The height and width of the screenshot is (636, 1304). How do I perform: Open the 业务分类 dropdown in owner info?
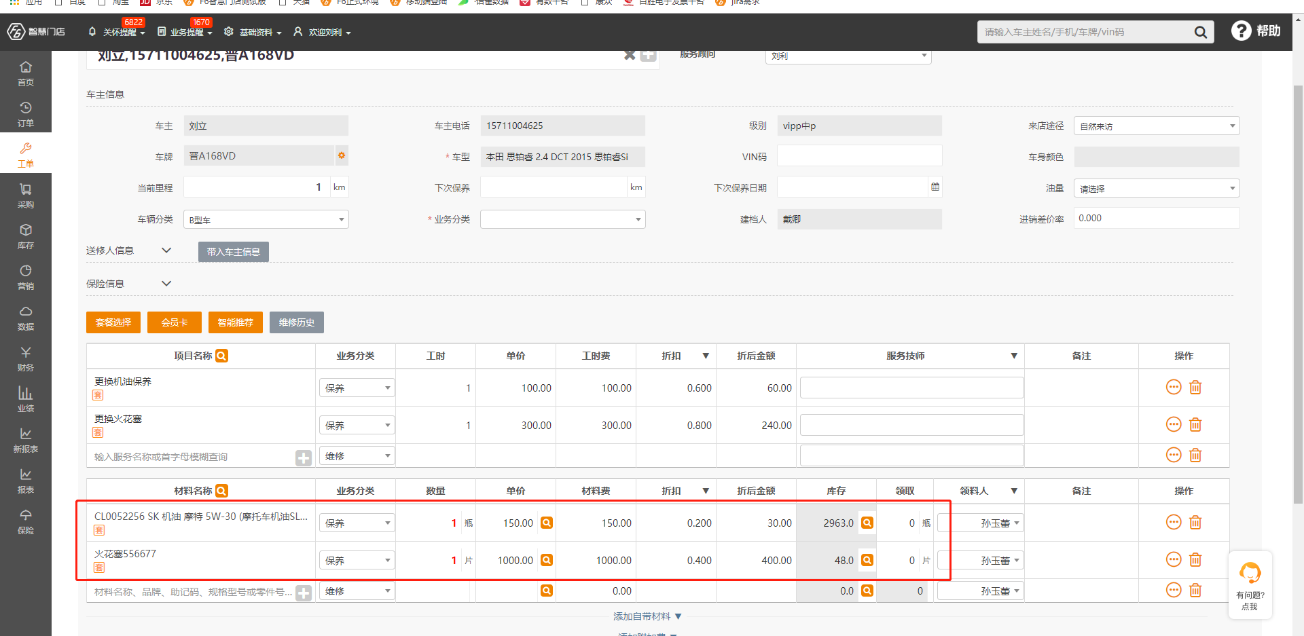tap(562, 219)
